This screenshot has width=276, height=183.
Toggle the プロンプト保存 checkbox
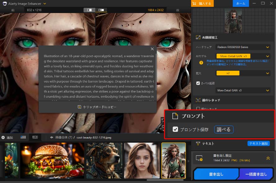pos(175,129)
